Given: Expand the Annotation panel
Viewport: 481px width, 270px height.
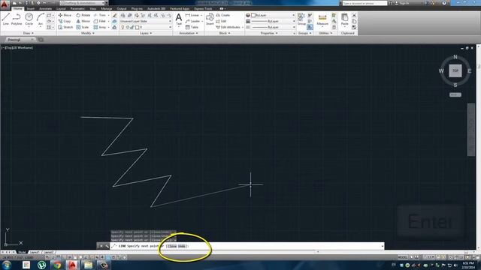Looking at the screenshot, I should pos(189,33).
